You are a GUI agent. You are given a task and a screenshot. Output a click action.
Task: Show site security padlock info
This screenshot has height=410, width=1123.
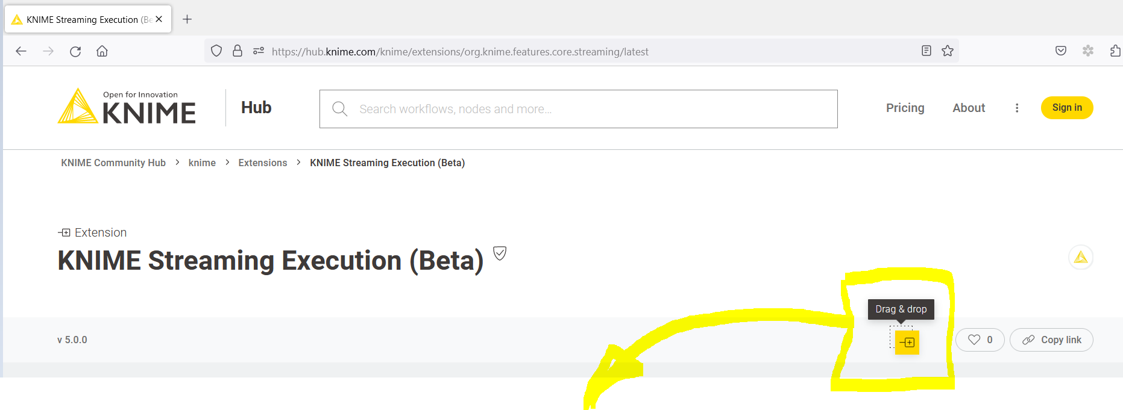[237, 51]
